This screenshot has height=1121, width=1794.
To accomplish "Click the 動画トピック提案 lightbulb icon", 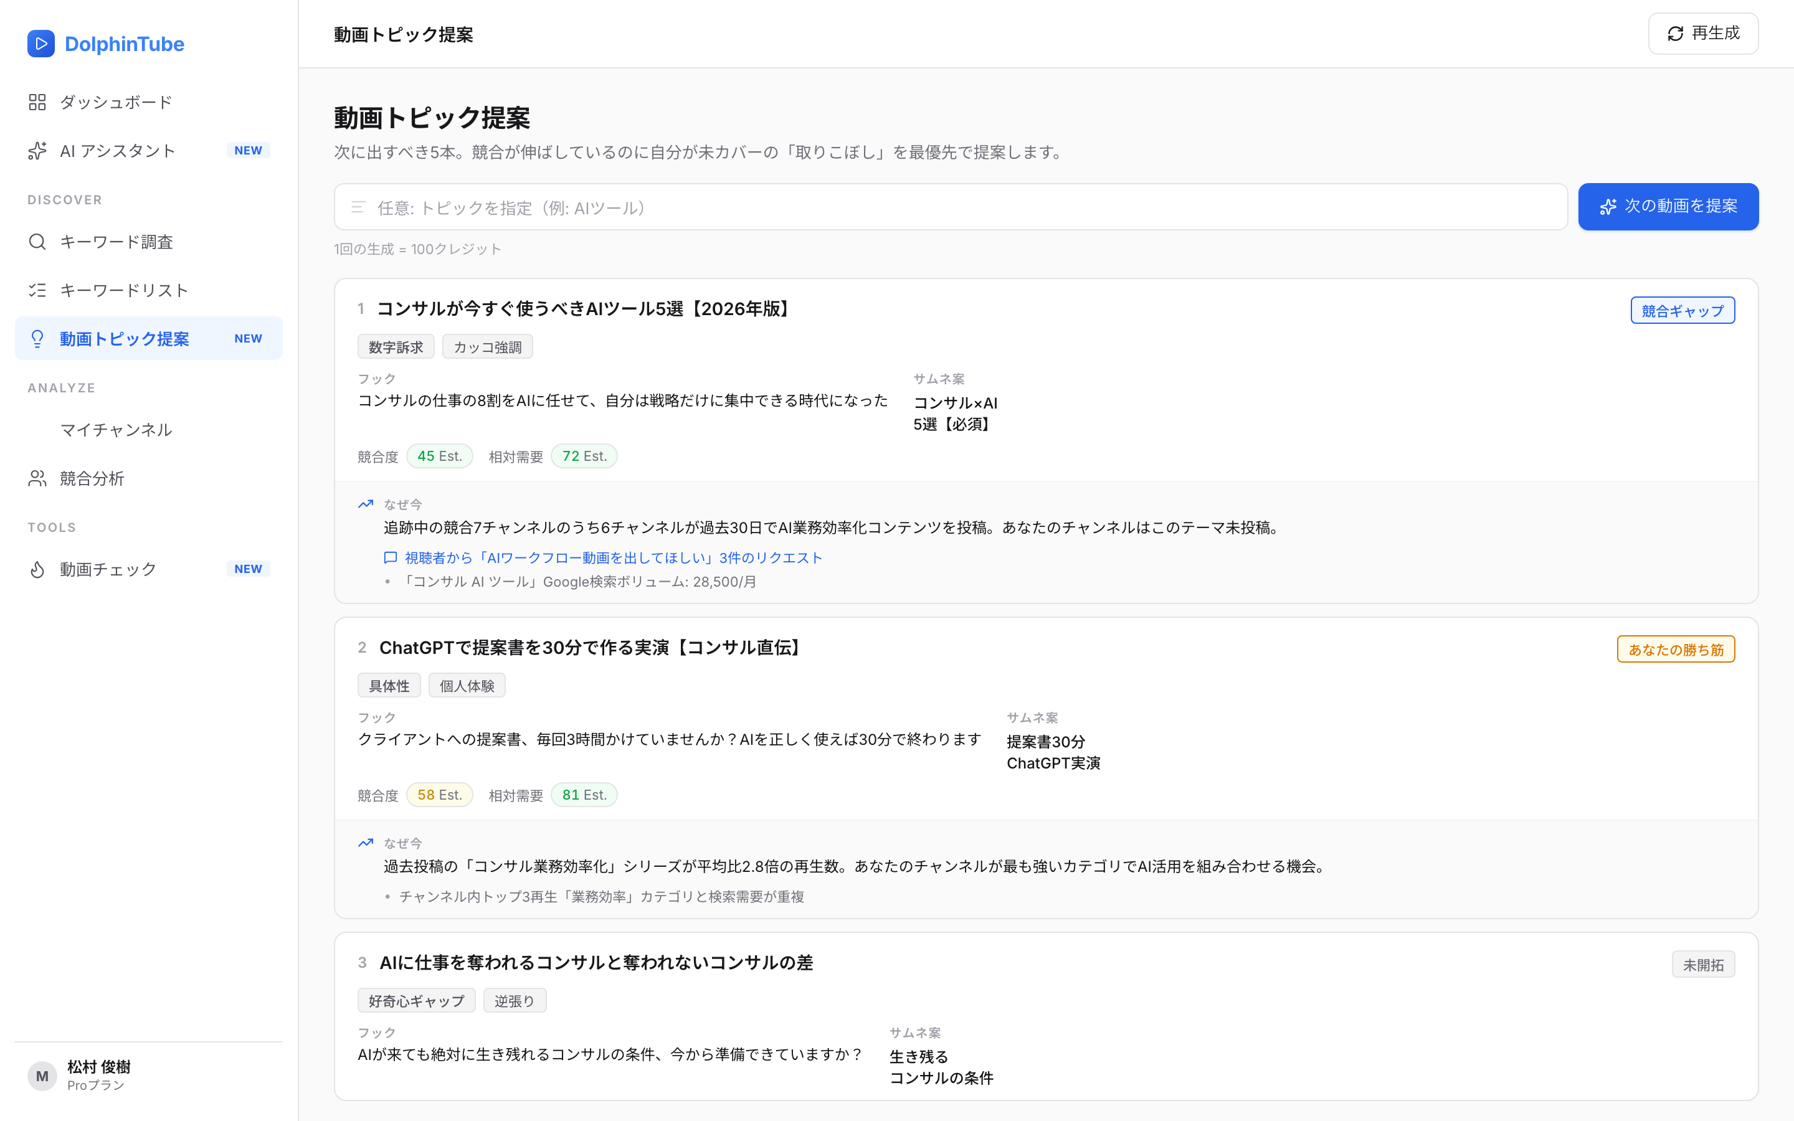I will 37,339.
